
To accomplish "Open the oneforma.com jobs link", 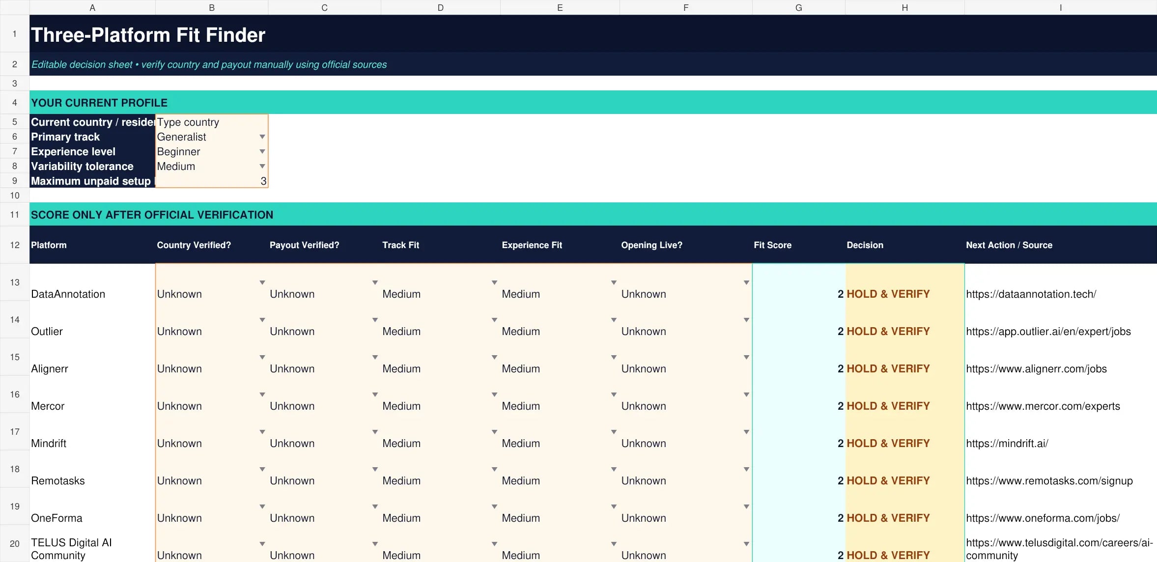I will click(x=1043, y=518).
